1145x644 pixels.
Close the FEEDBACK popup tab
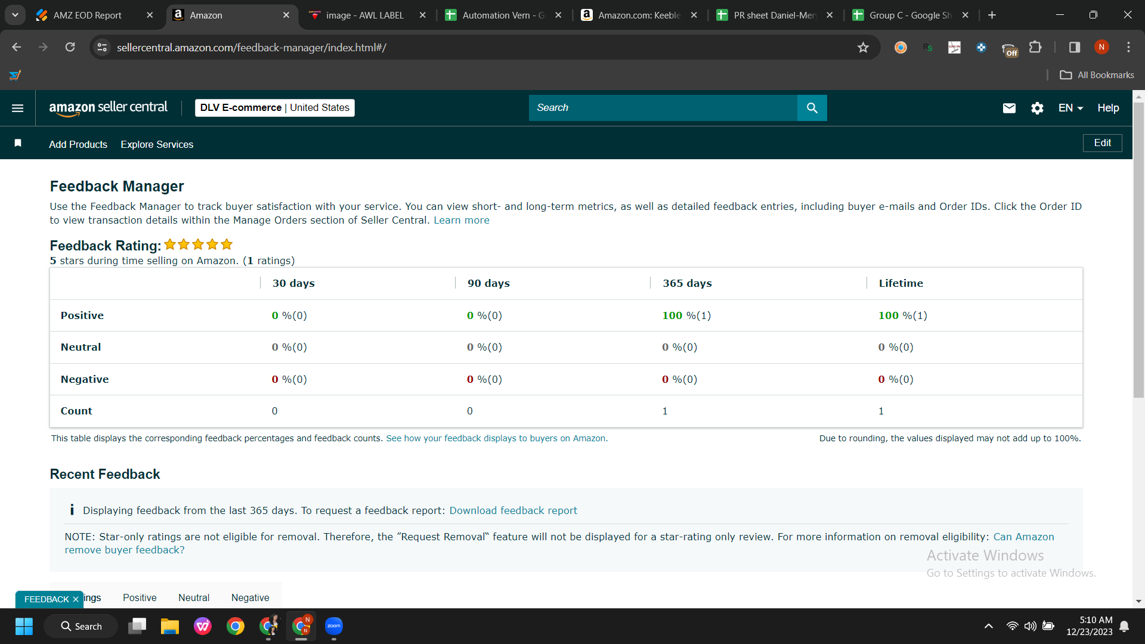coord(76,599)
